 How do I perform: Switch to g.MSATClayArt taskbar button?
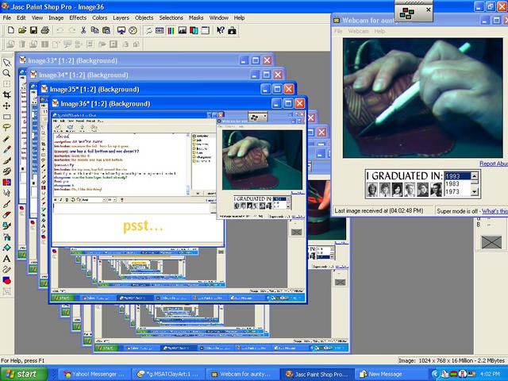point(168,374)
